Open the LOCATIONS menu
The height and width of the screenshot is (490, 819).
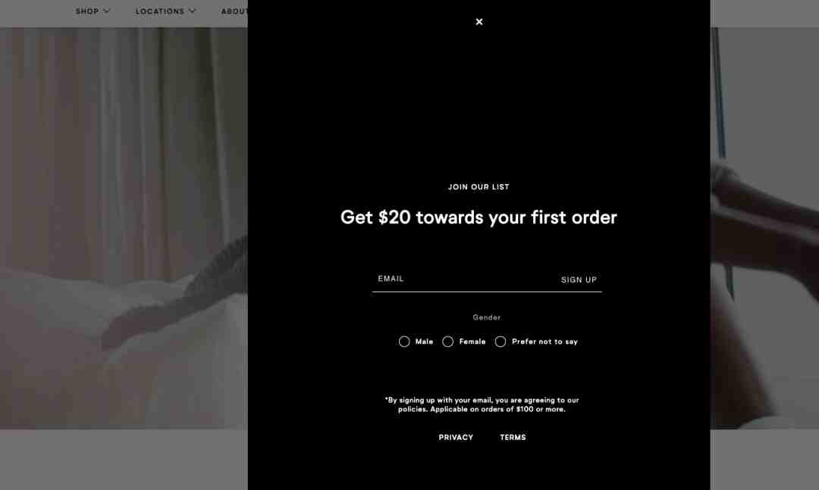[160, 11]
